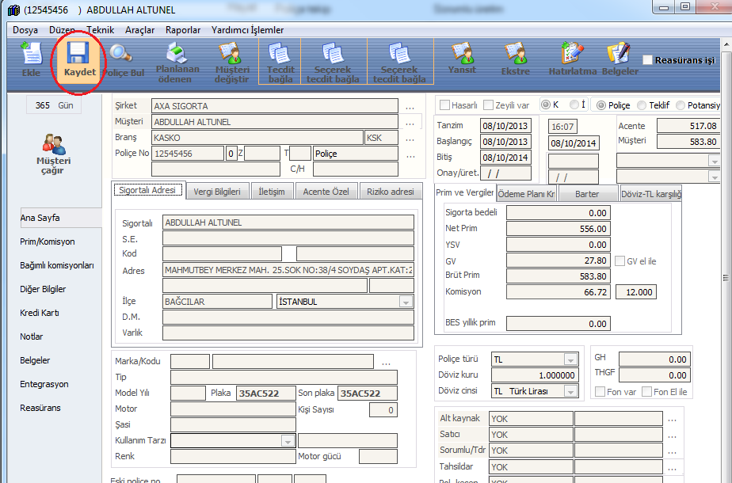Tick the Hasarlı checkbox
732x483 pixels.
pyautogui.click(x=445, y=105)
